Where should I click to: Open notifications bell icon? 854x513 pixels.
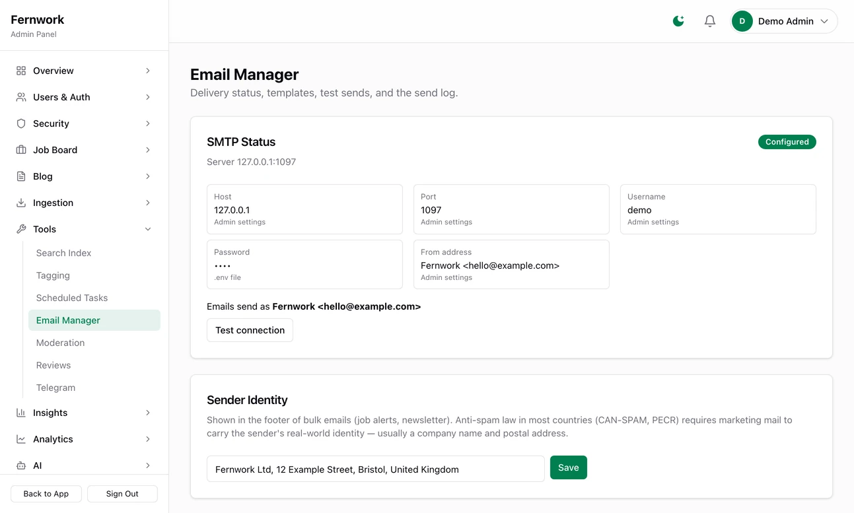[x=710, y=21]
